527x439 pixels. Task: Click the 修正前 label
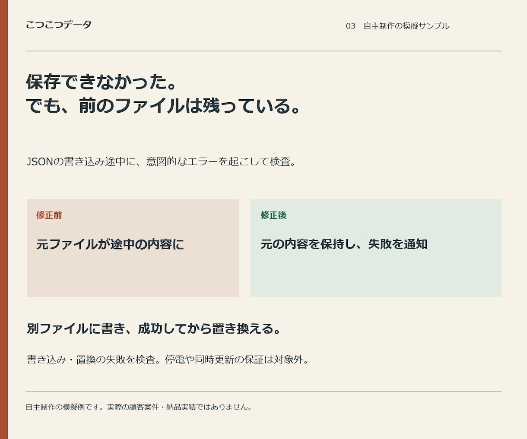(x=49, y=215)
